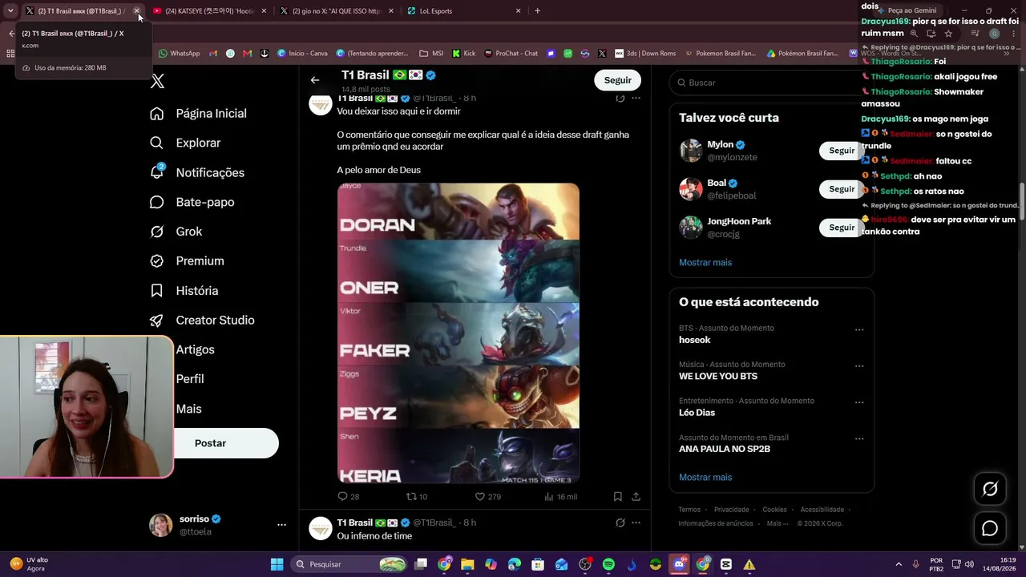Image resolution: width=1026 pixels, height=577 pixels.
Task: Open the Início - Canva bookmark
Action: click(x=302, y=54)
